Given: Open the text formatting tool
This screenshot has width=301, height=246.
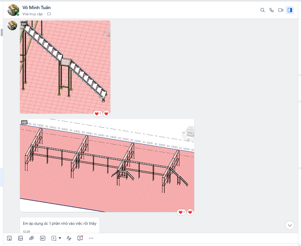Looking at the screenshot, I should (x=69, y=238).
